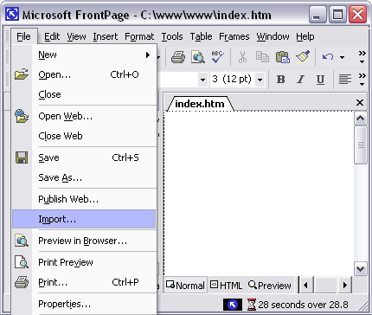Click horizontal scrollbar left arrow

(305, 286)
